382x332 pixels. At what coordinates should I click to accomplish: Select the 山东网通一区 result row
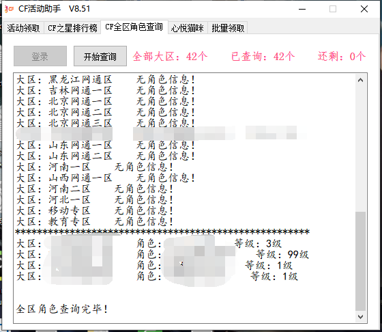coord(106,146)
